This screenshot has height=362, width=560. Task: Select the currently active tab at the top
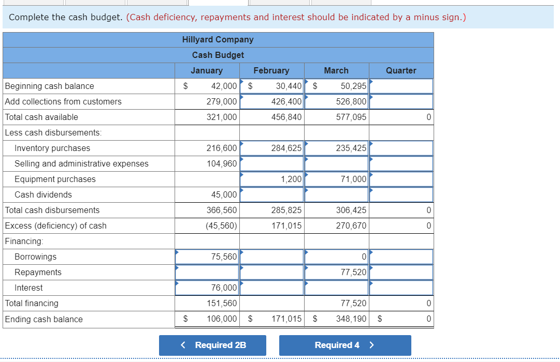coord(218,2)
